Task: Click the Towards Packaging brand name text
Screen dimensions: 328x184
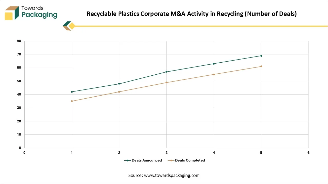Action: pyautogui.click(x=39, y=12)
